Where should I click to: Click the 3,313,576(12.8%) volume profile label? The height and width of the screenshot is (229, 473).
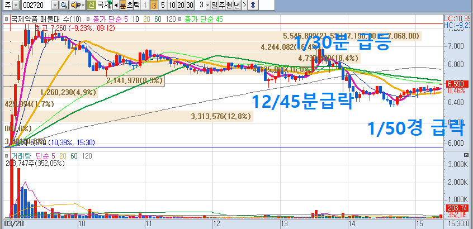[x=221, y=116]
